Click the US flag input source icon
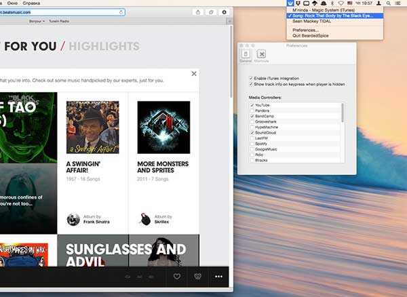 (350, 3)
